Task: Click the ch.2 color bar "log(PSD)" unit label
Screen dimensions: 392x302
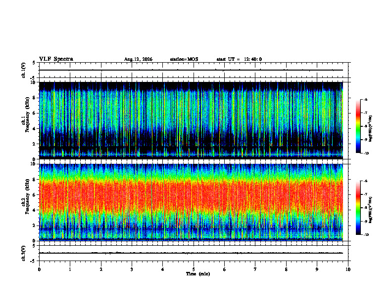Action: (x=371, y=210)
